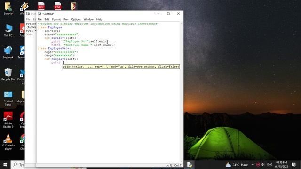Click the print calltip tooltip
The width and height of the screenshot is (301, 169).
coord(121,67)
